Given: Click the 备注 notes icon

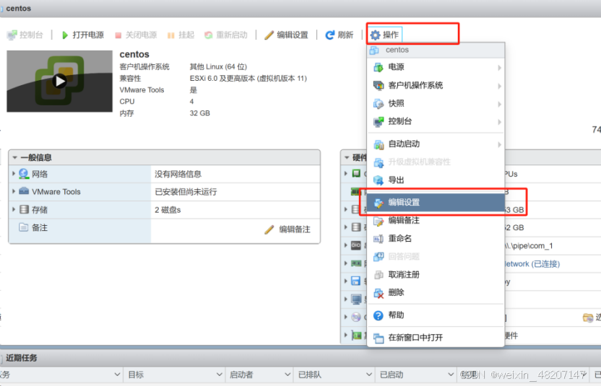Looking at the screenshot, I should (23, 227).
